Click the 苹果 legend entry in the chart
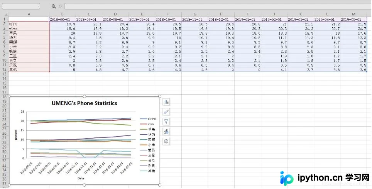372x189 pixels. point(147,129)
